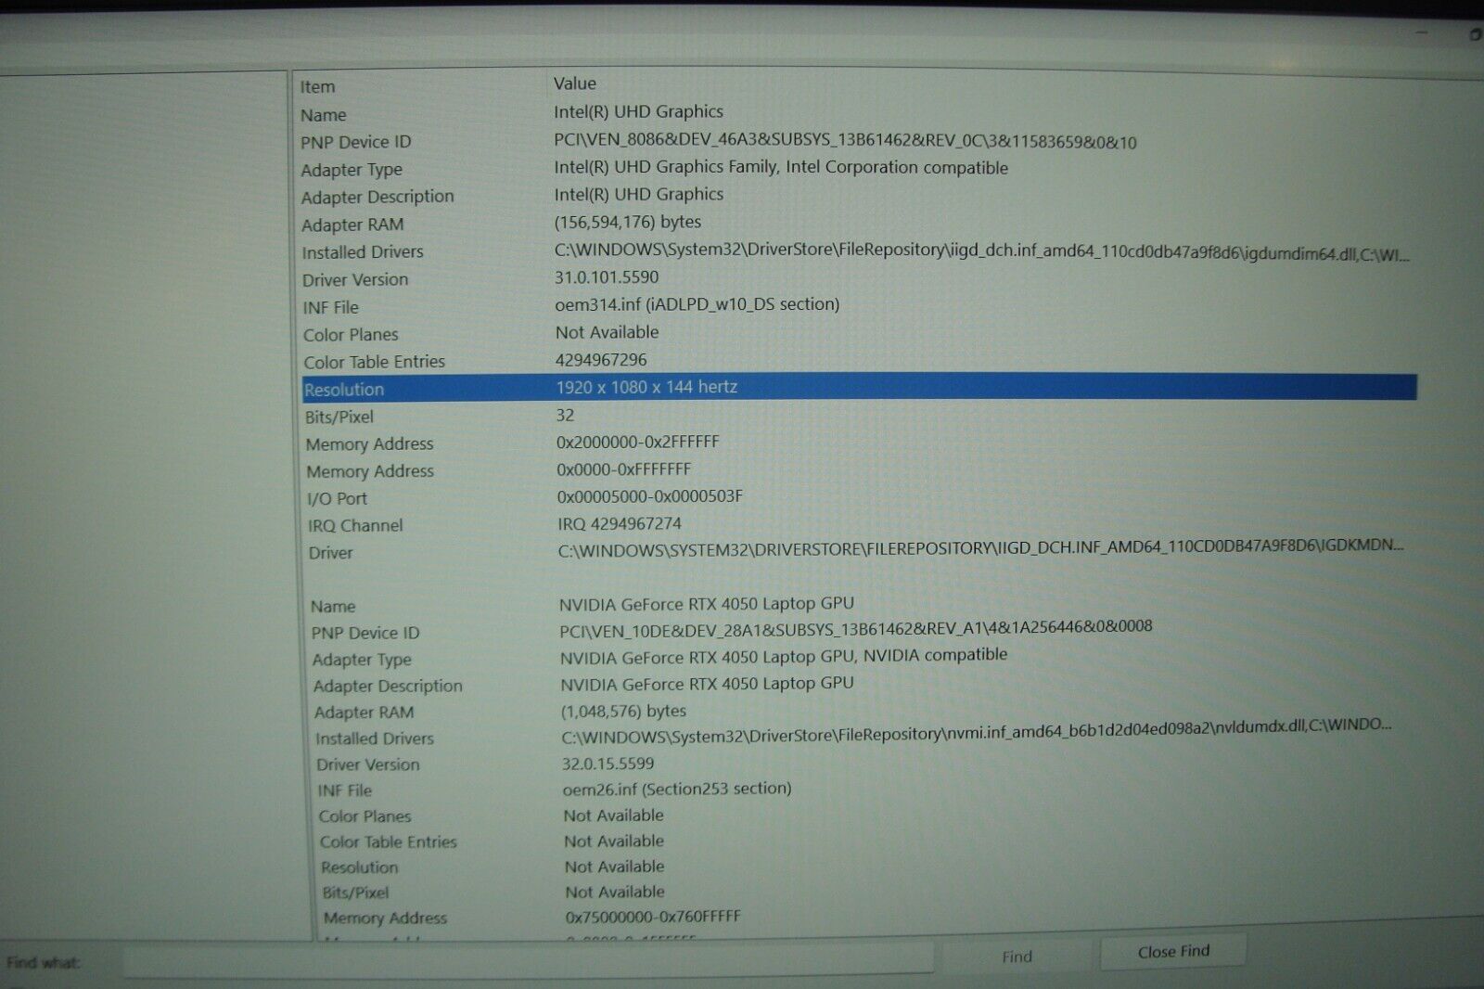Select the first Color Planes label
The height and width of the screenshot is (989, 1484).
351,335
